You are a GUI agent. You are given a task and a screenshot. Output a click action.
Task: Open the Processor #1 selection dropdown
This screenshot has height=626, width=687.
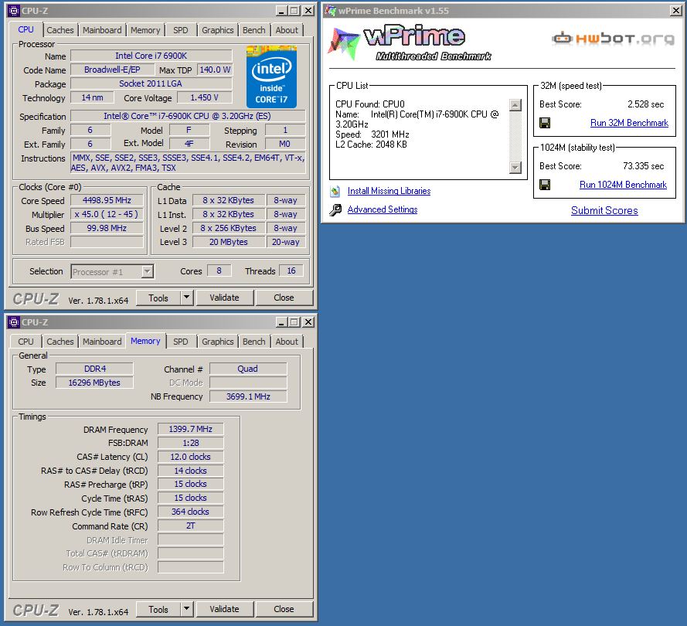tap(147, 271)
